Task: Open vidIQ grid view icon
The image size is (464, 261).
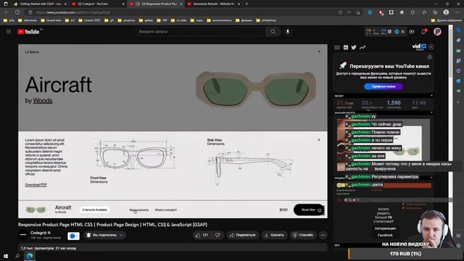Action: [x=337, y=47]
